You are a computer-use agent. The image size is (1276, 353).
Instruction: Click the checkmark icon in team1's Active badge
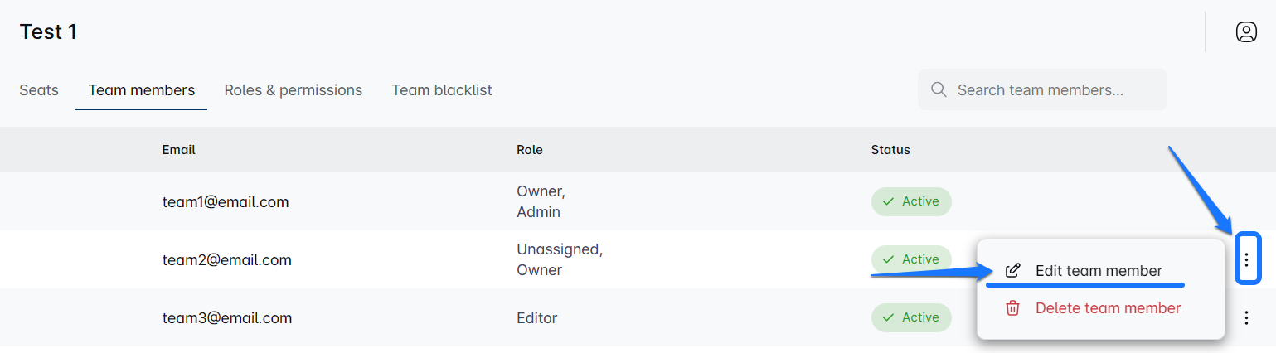point(889,201)
